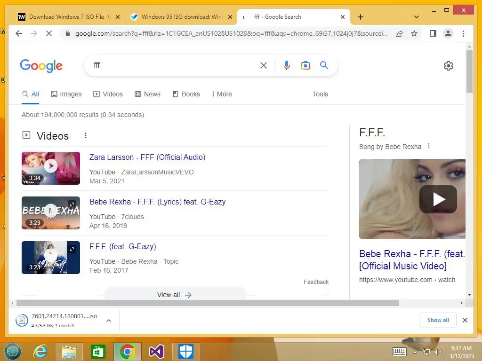
Task: Open volume control in system tray
Action: [x=437, y=352]
